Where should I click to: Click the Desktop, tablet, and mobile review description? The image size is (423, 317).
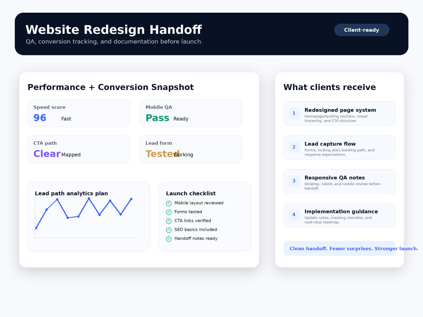pyautogui.click(x=342, y=186)
